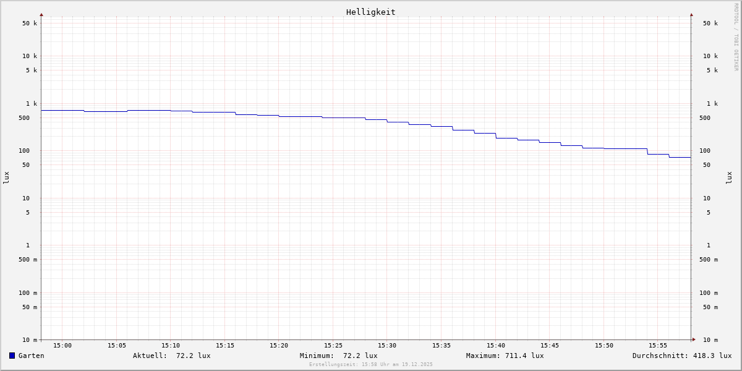Click the RRDTOOL / TOBI OETIKER watermark
The height and width of the screenshot is (371, 742).
tap(736, 37)
